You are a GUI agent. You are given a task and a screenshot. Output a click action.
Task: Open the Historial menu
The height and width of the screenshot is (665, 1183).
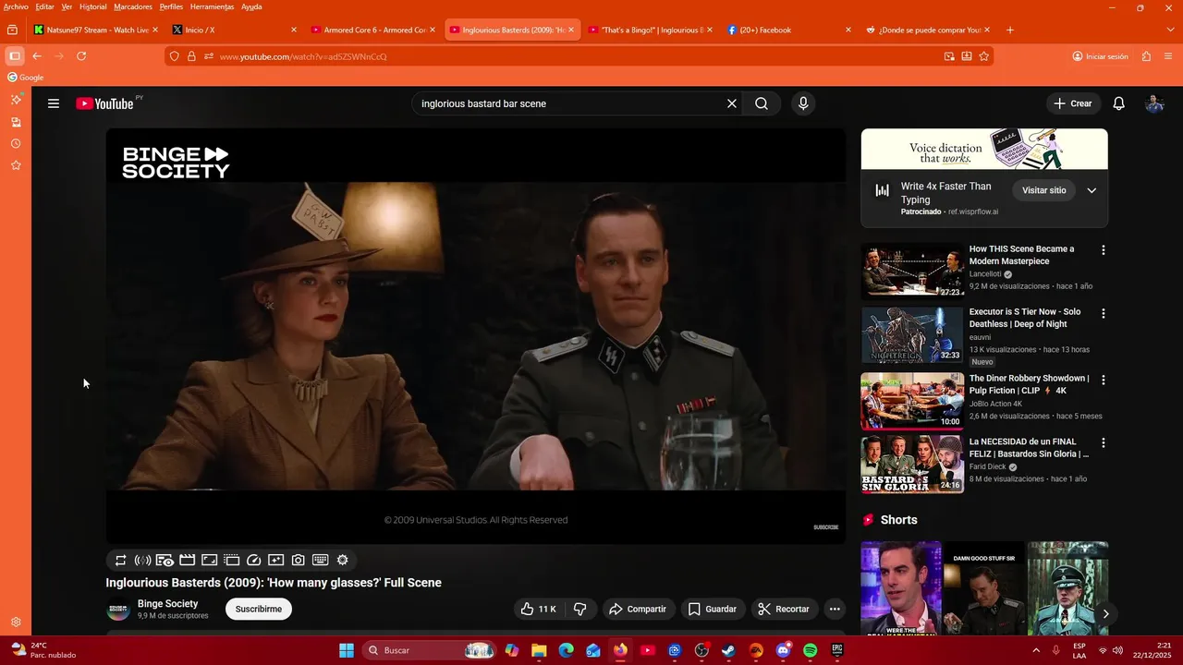coord(92,6)
